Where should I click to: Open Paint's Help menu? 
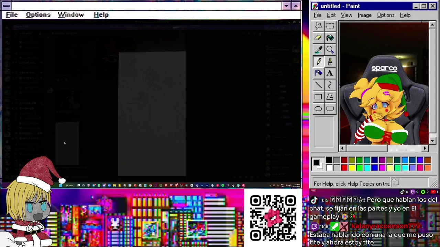point(405,15)
